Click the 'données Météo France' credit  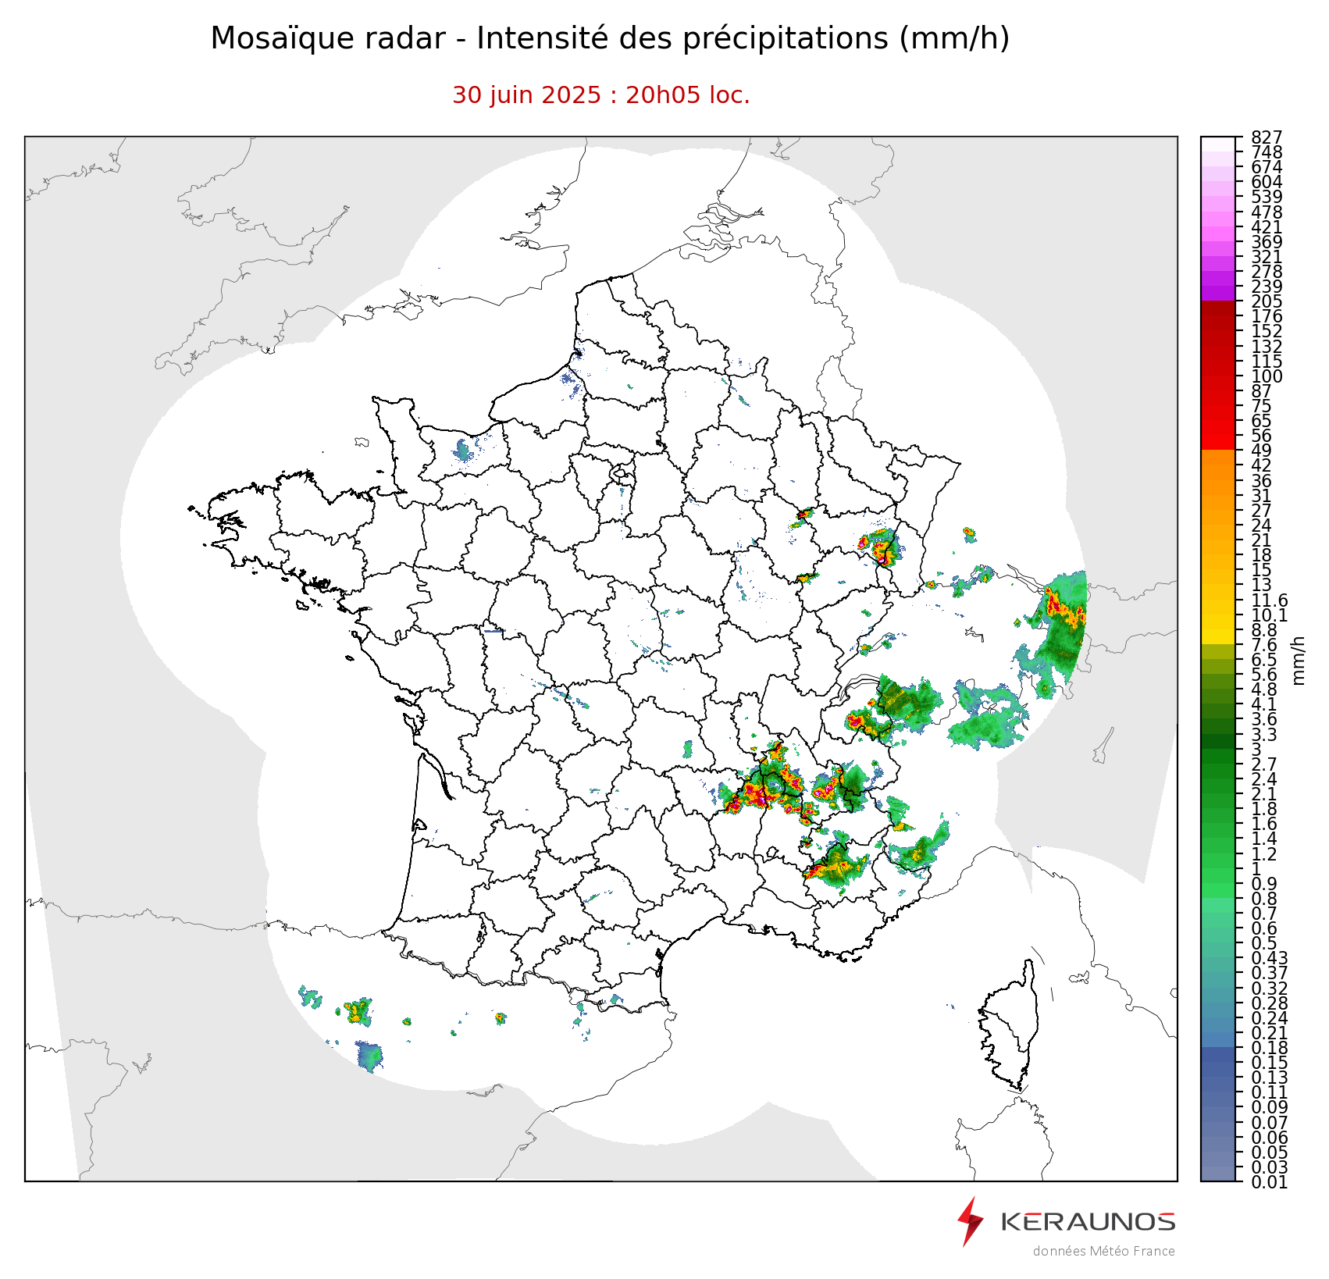point(1103,1251)
